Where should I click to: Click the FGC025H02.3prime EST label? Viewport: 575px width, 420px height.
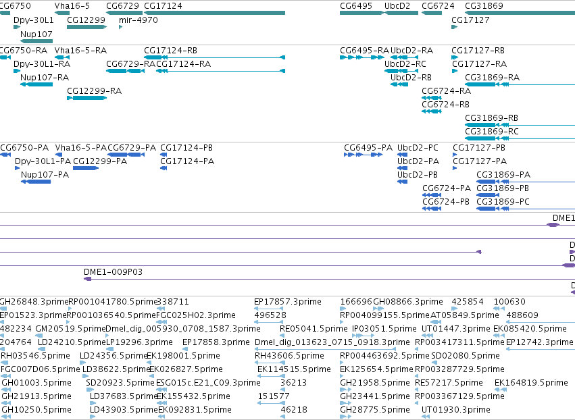coord(196,315)
